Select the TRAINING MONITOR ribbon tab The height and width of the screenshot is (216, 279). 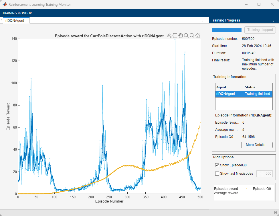(17, 13)
